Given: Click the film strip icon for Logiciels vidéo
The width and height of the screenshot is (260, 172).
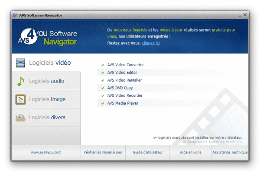Looking at the screenshot, I should (x=20, y=63).
